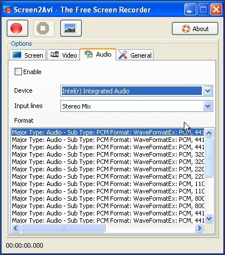Go to the General tab
Image resolution: width=225 pixels, height=255 pixels.
coord(135,55)
